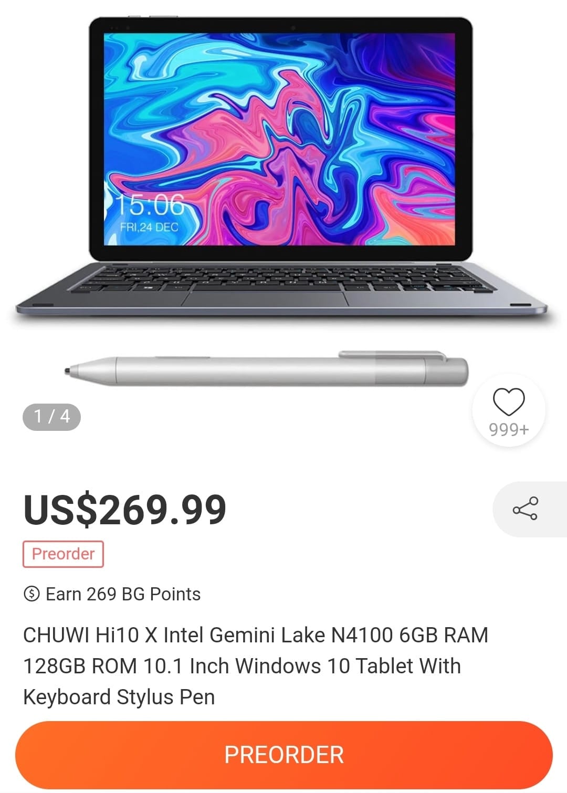The image size is (567, 793).
Task: Click the pen clip in product photo
Action: pyautogui.click(x=393, y=356)
